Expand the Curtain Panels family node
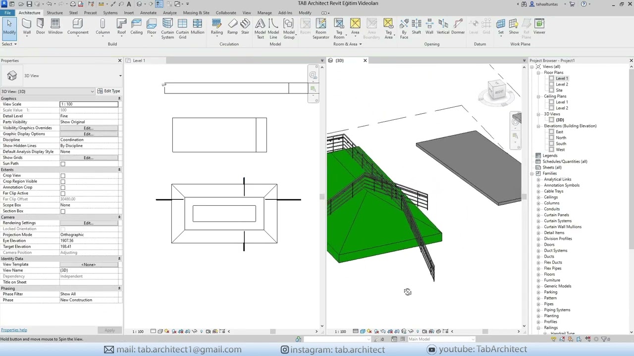 (x=538, y=215)
